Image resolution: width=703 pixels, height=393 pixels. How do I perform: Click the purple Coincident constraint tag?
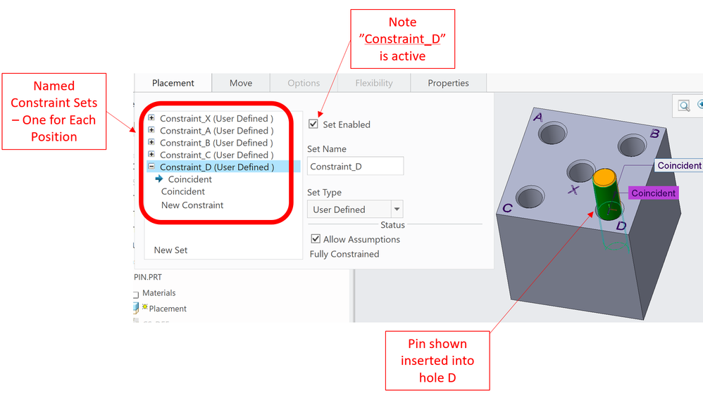coord(653,193)
